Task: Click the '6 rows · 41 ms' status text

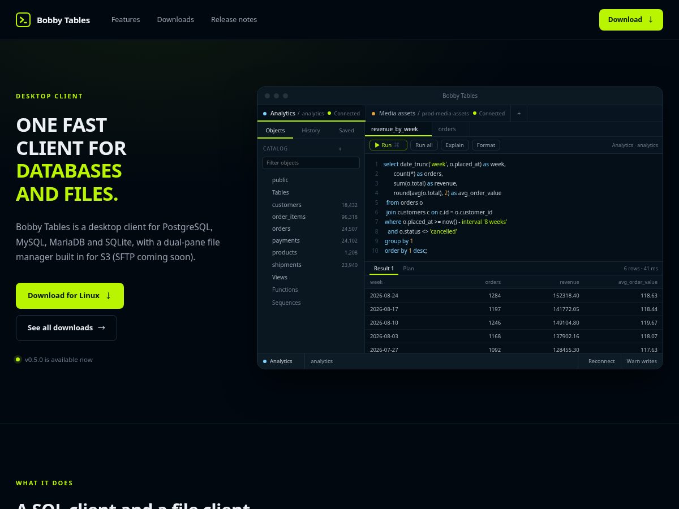Action: tap(641, 268)
